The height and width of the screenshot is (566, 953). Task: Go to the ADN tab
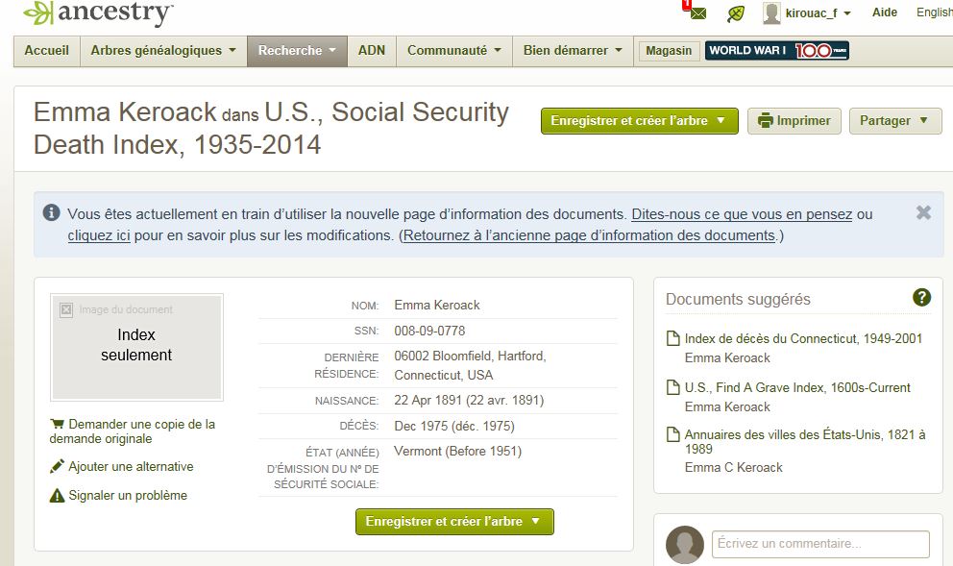[x=372, y=51]
